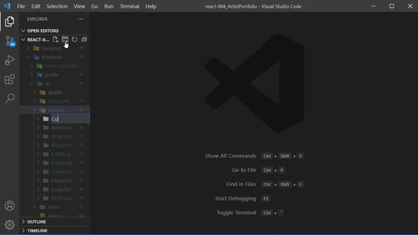Open the View menu

tap(79, 6)
